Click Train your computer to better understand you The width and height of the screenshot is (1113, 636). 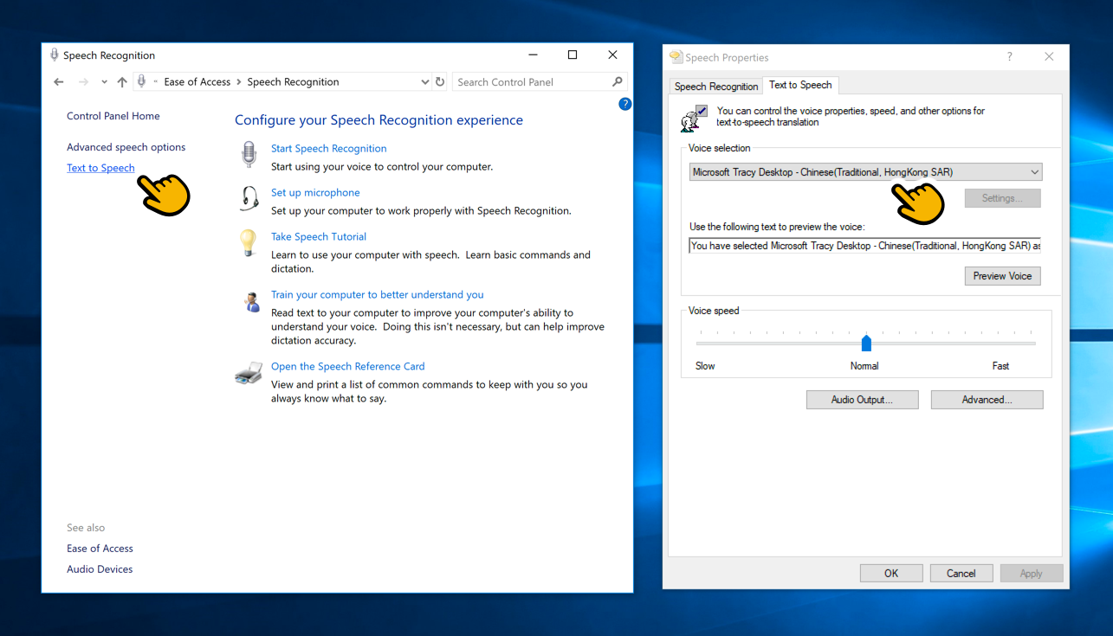pyautogui.click(x=377, y=295)
